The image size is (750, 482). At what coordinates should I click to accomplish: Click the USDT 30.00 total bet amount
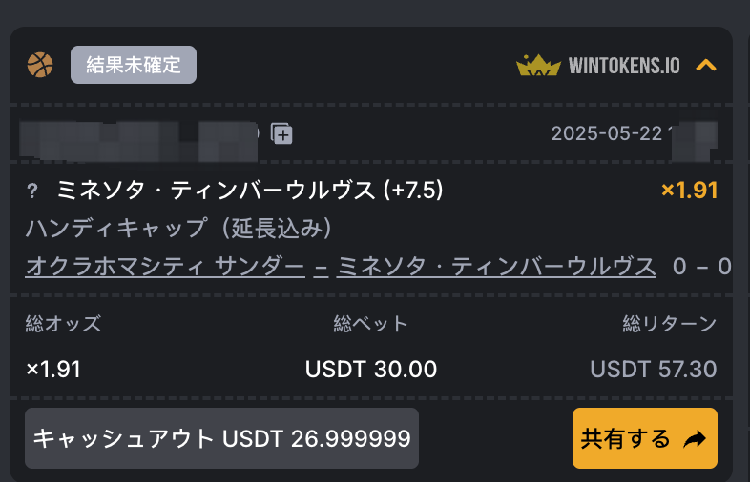(371, 370)
